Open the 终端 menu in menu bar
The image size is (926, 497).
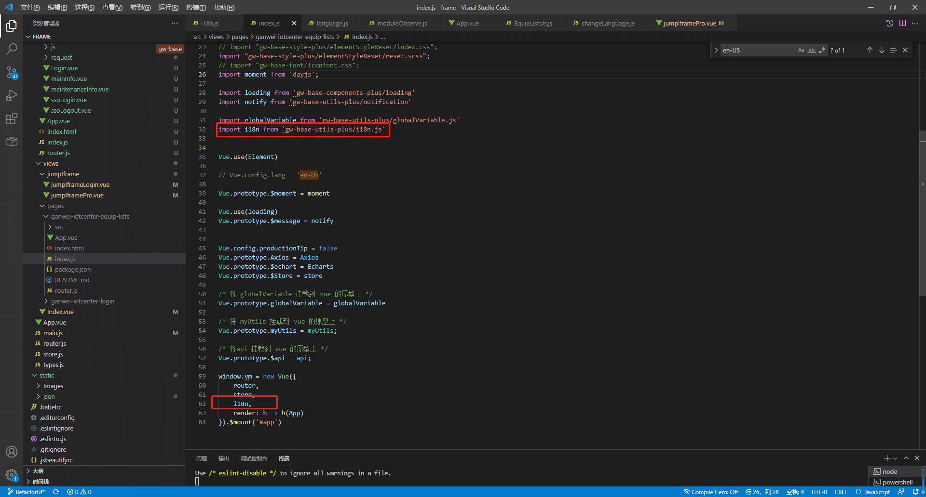click(x=196, y=7)
